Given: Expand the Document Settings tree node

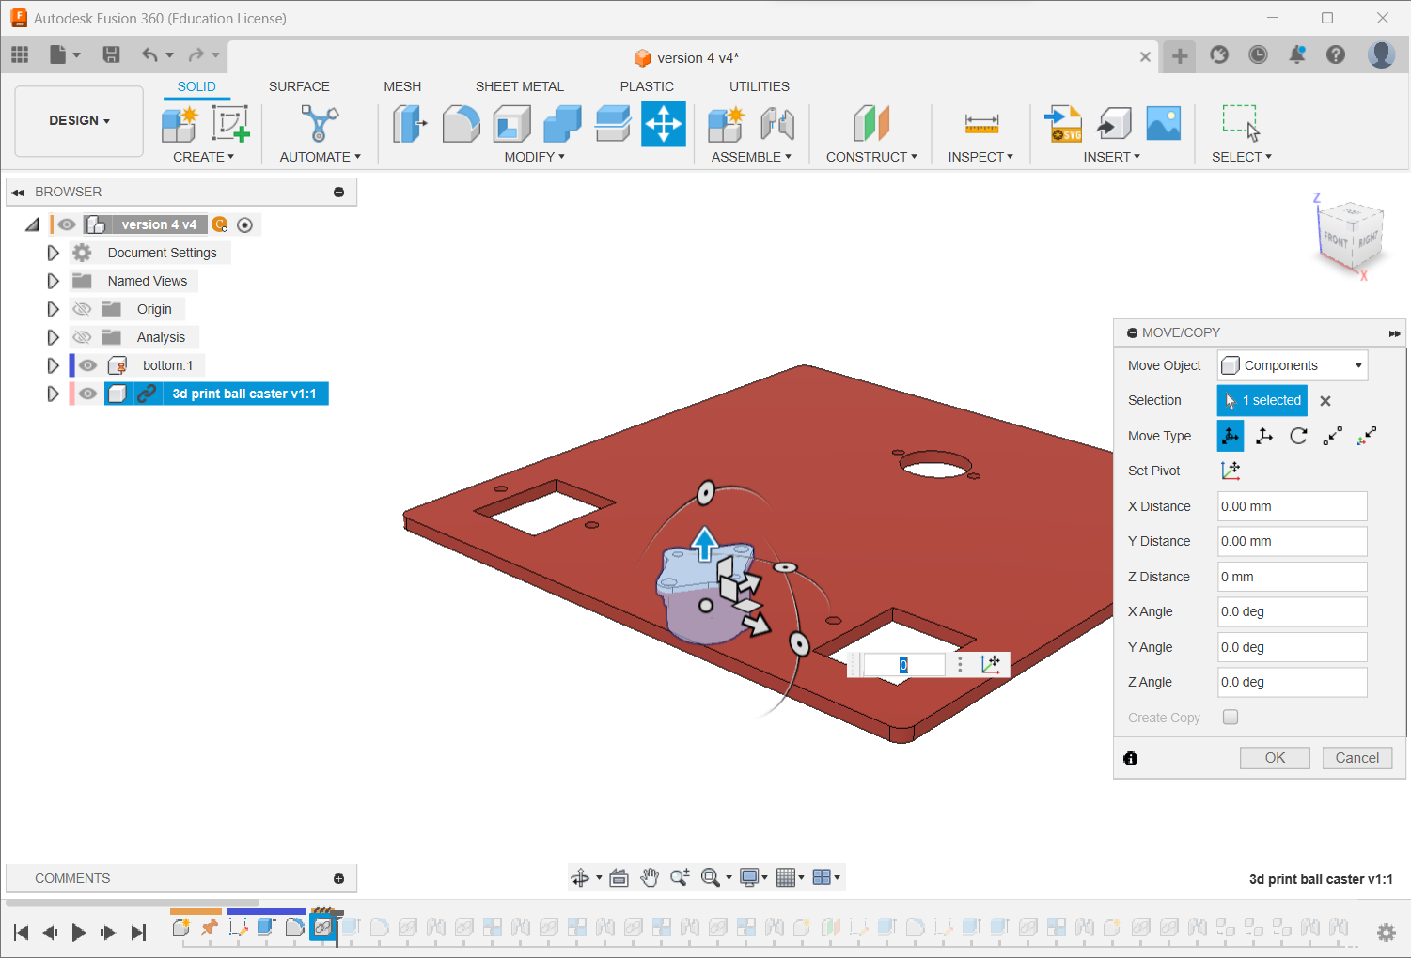Looking at the screenshot, I should (x=53, y=253).
